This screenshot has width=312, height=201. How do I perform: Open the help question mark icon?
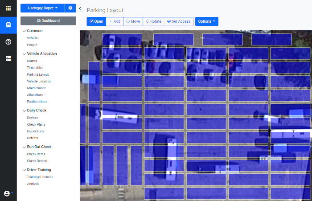click(8, 42)
